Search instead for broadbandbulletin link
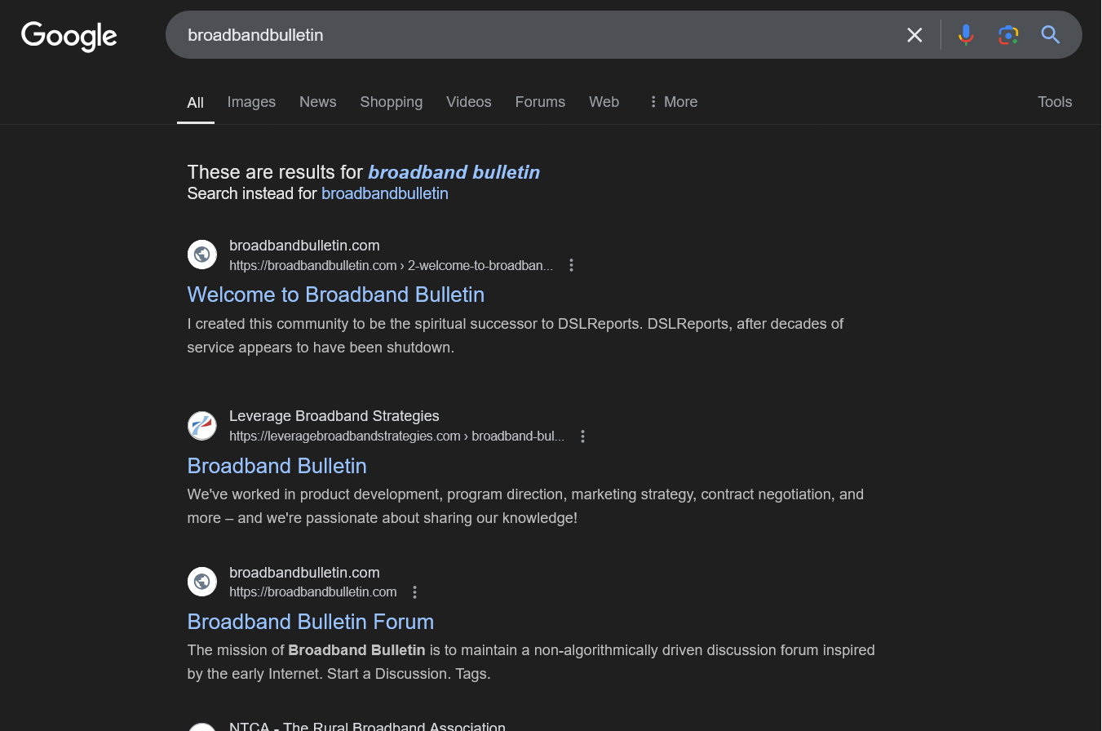Viewport: 1102px width, 731px height. [x=385, y=193]
